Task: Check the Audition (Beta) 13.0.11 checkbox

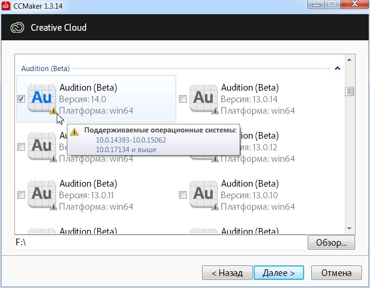Action: point(21,195)
